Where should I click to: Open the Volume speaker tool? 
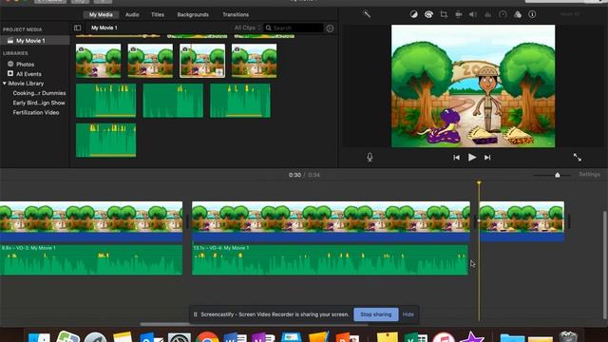pos(473,14)
